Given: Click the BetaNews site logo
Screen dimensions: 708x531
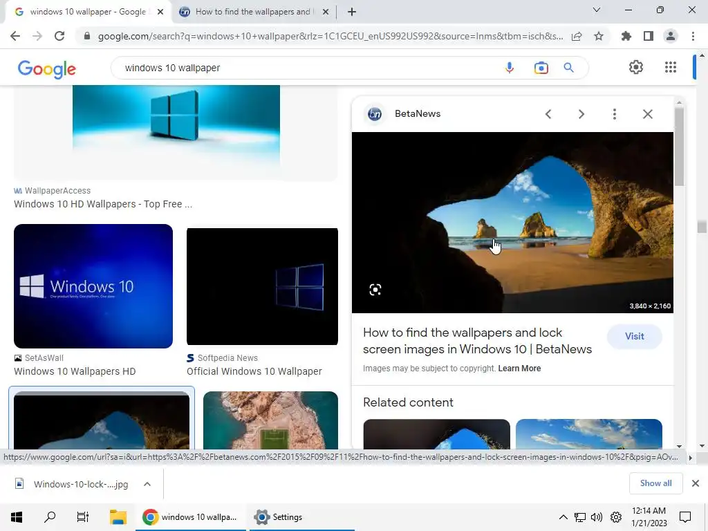Looking at the screenshot, I should (375, 114).
